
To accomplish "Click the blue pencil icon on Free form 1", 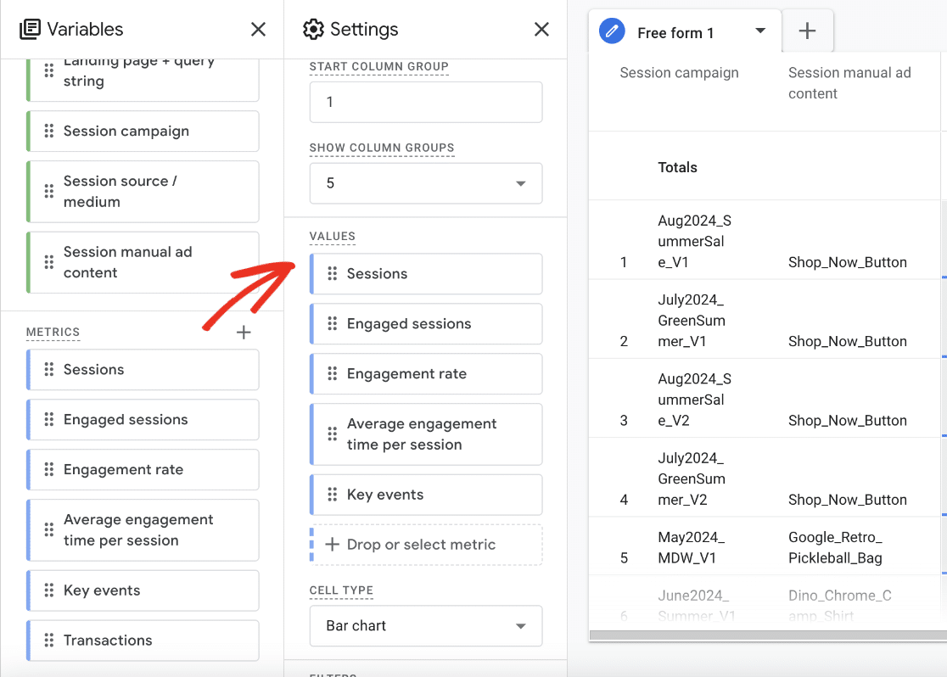I will tap(611, 31).
